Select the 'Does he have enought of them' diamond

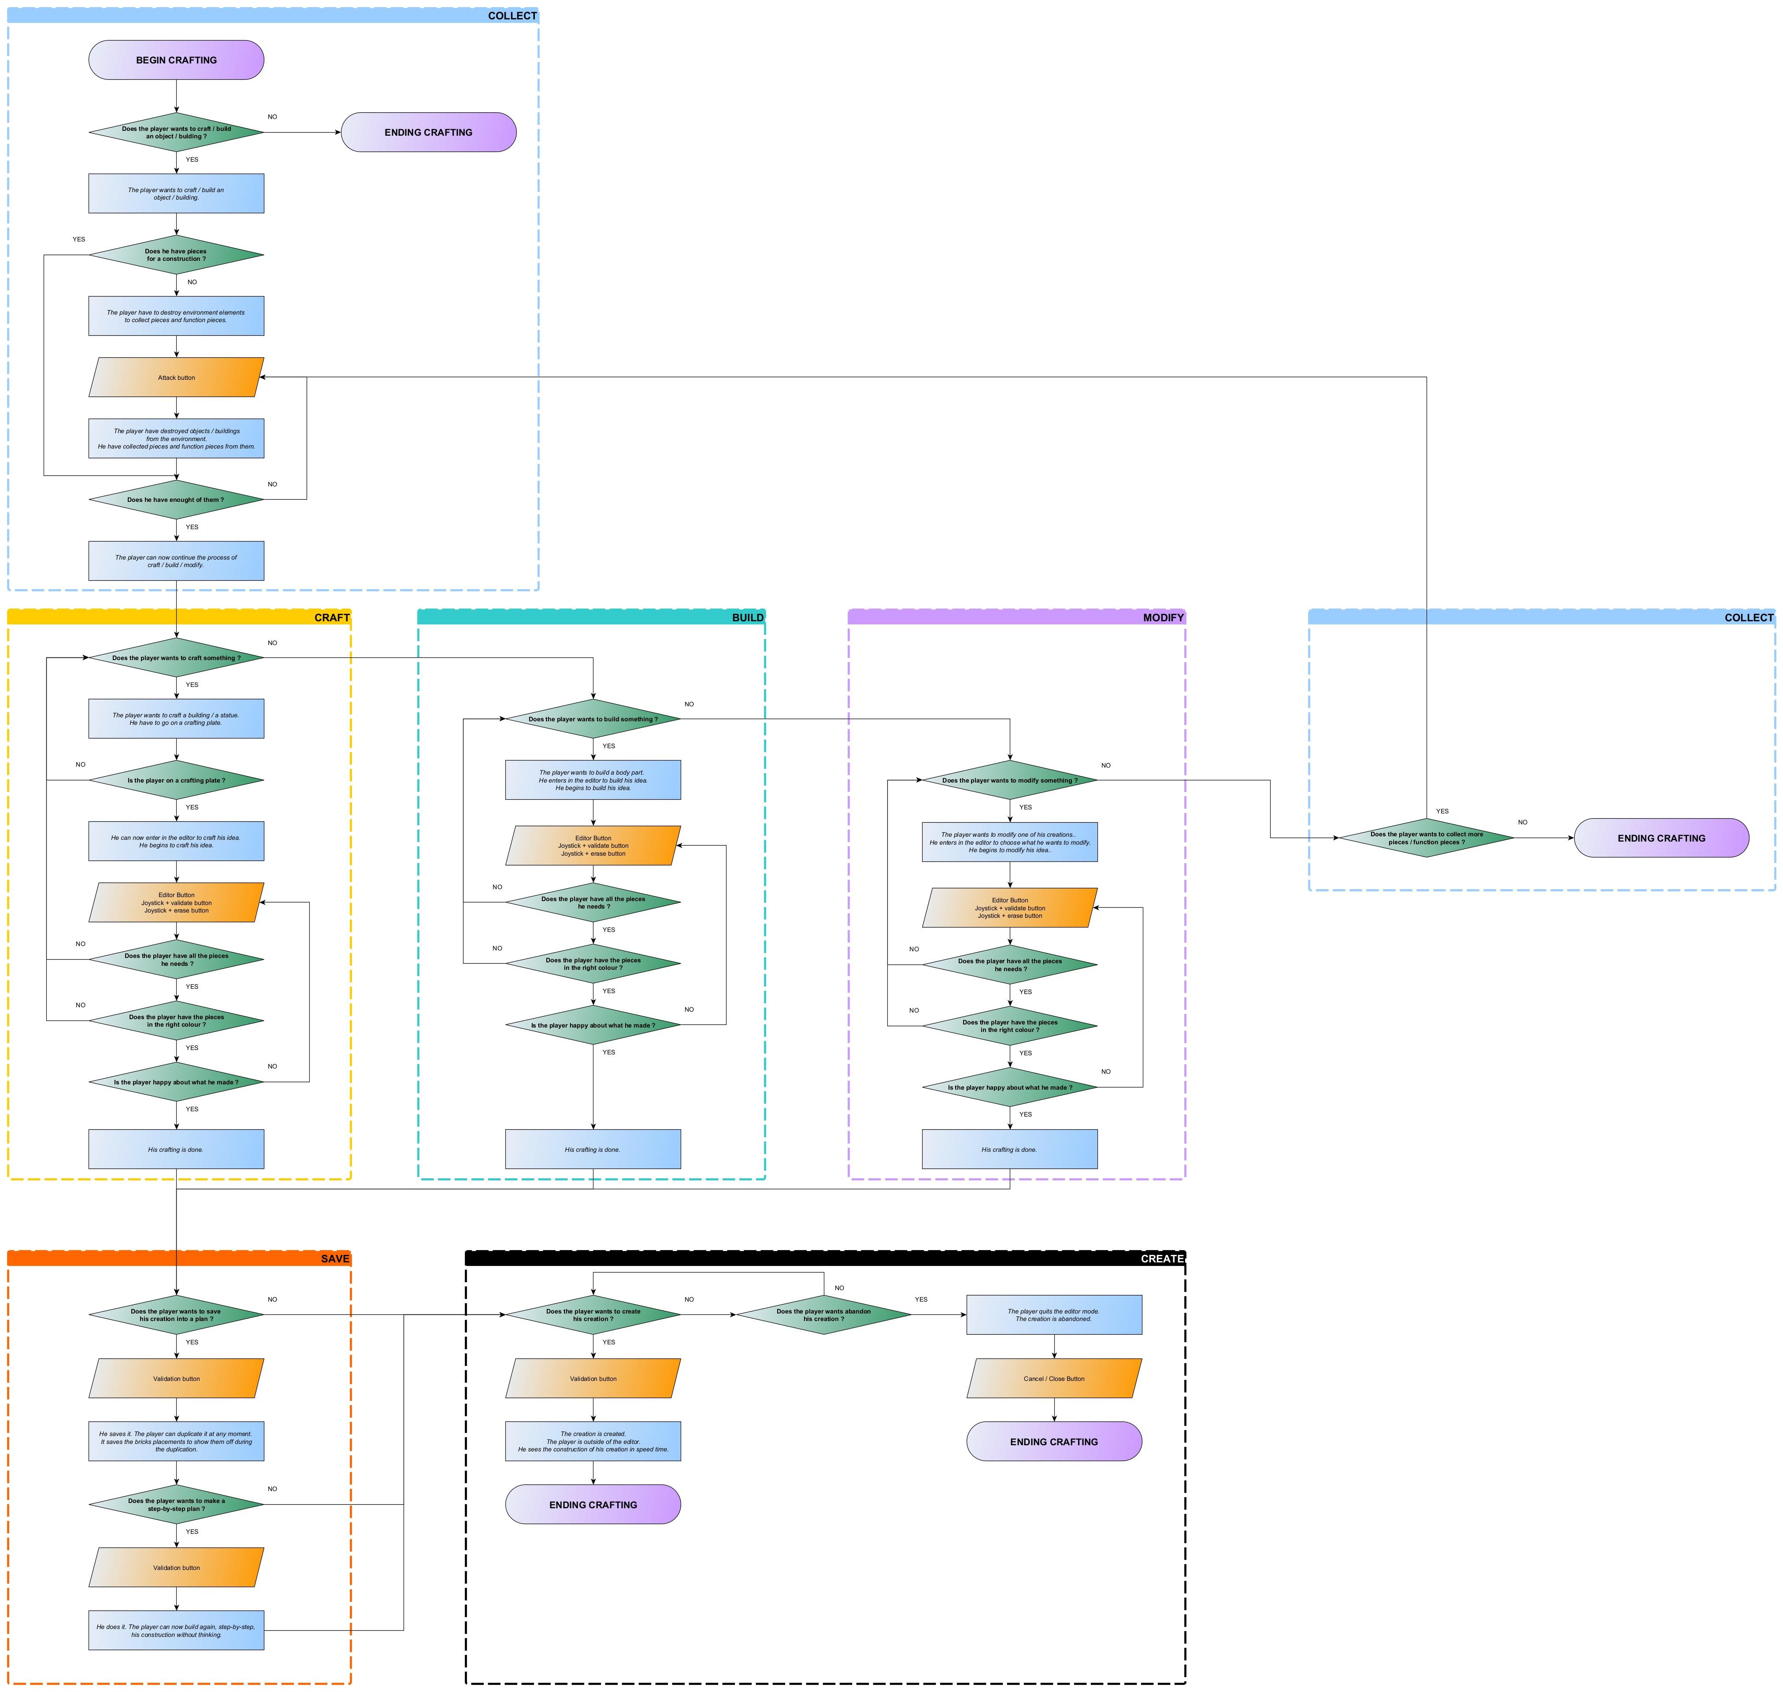(176, 500)
